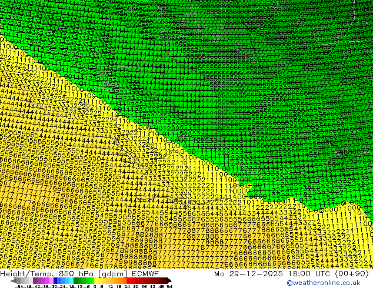Screen dimensions: 373x288
Task: Click the Mo 29-12-2025 18:00 UTC timestamp
Action: 291,274
